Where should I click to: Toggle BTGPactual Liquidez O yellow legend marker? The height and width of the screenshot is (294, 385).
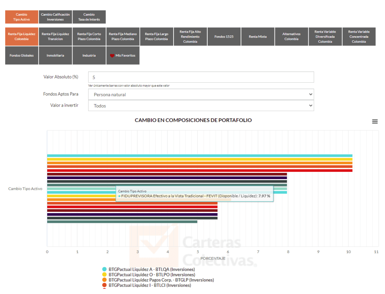click(x=104, y=275)
